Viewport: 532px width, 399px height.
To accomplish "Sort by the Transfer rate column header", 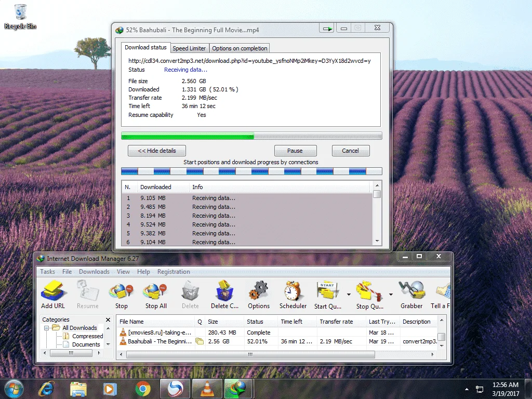I will (341, 322).
